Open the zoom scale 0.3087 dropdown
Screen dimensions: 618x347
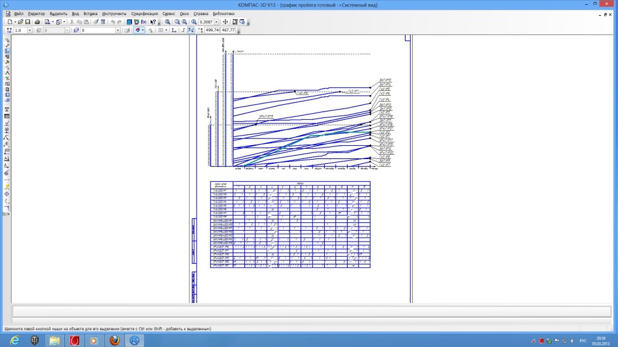click(217, 22)
